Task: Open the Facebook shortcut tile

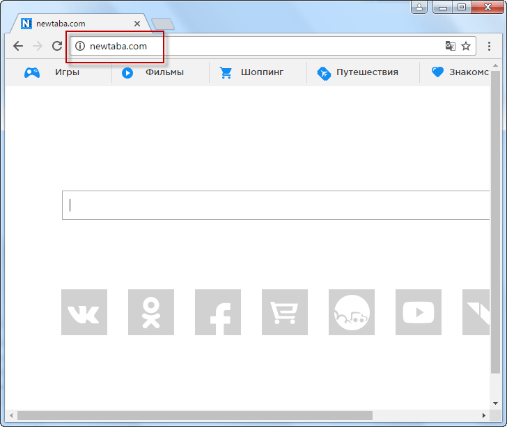Action: point(218,312)
